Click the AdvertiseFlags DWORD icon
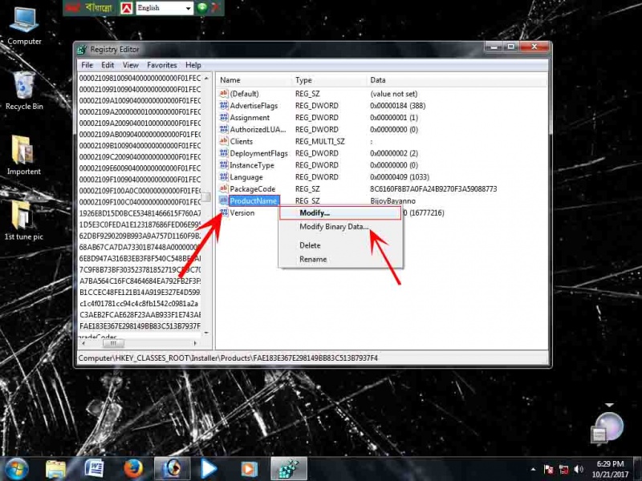The width and height of the screenshot is (642, 481). point(224,106)
